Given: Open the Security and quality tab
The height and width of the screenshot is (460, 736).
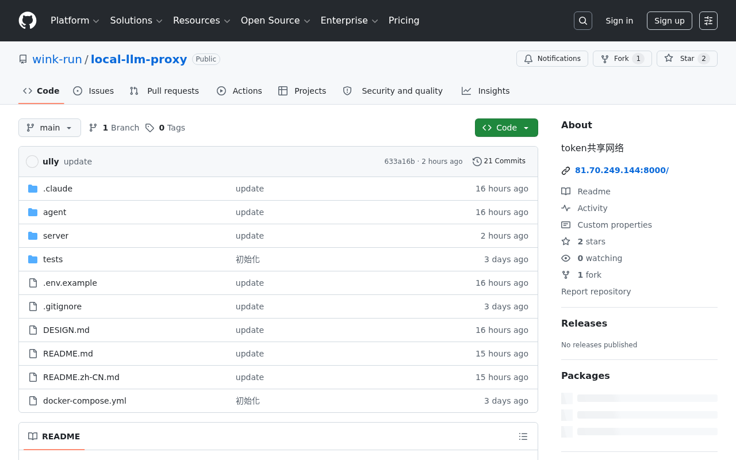Looking at the screenshot, I should [393, 91].
